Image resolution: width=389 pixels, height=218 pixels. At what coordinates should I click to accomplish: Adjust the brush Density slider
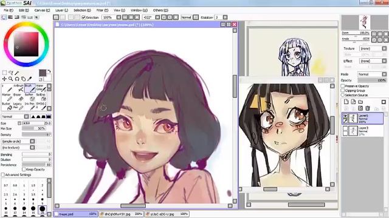coord(36,134)
